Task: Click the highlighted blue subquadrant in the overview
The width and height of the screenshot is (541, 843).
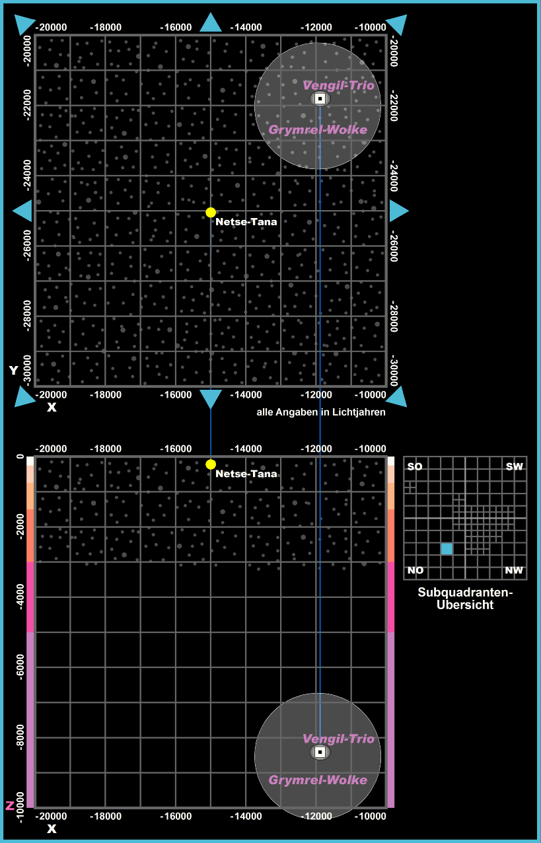Action: click(447, 548)
